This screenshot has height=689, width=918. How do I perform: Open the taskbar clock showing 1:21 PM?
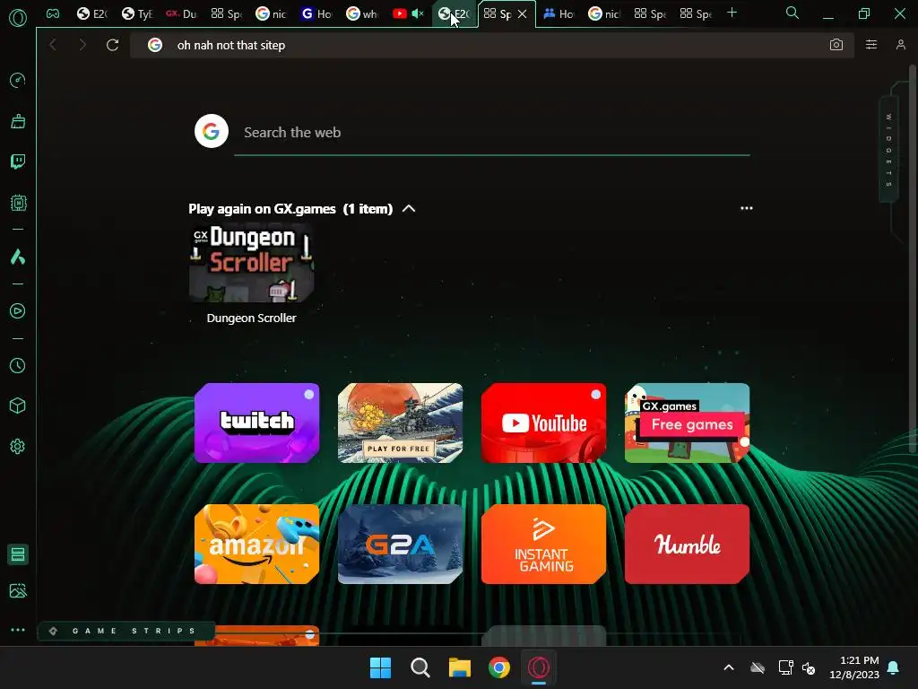[854, 667]
